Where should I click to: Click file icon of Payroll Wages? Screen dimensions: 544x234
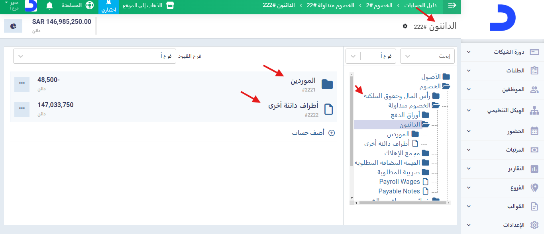tap(425, 181)
